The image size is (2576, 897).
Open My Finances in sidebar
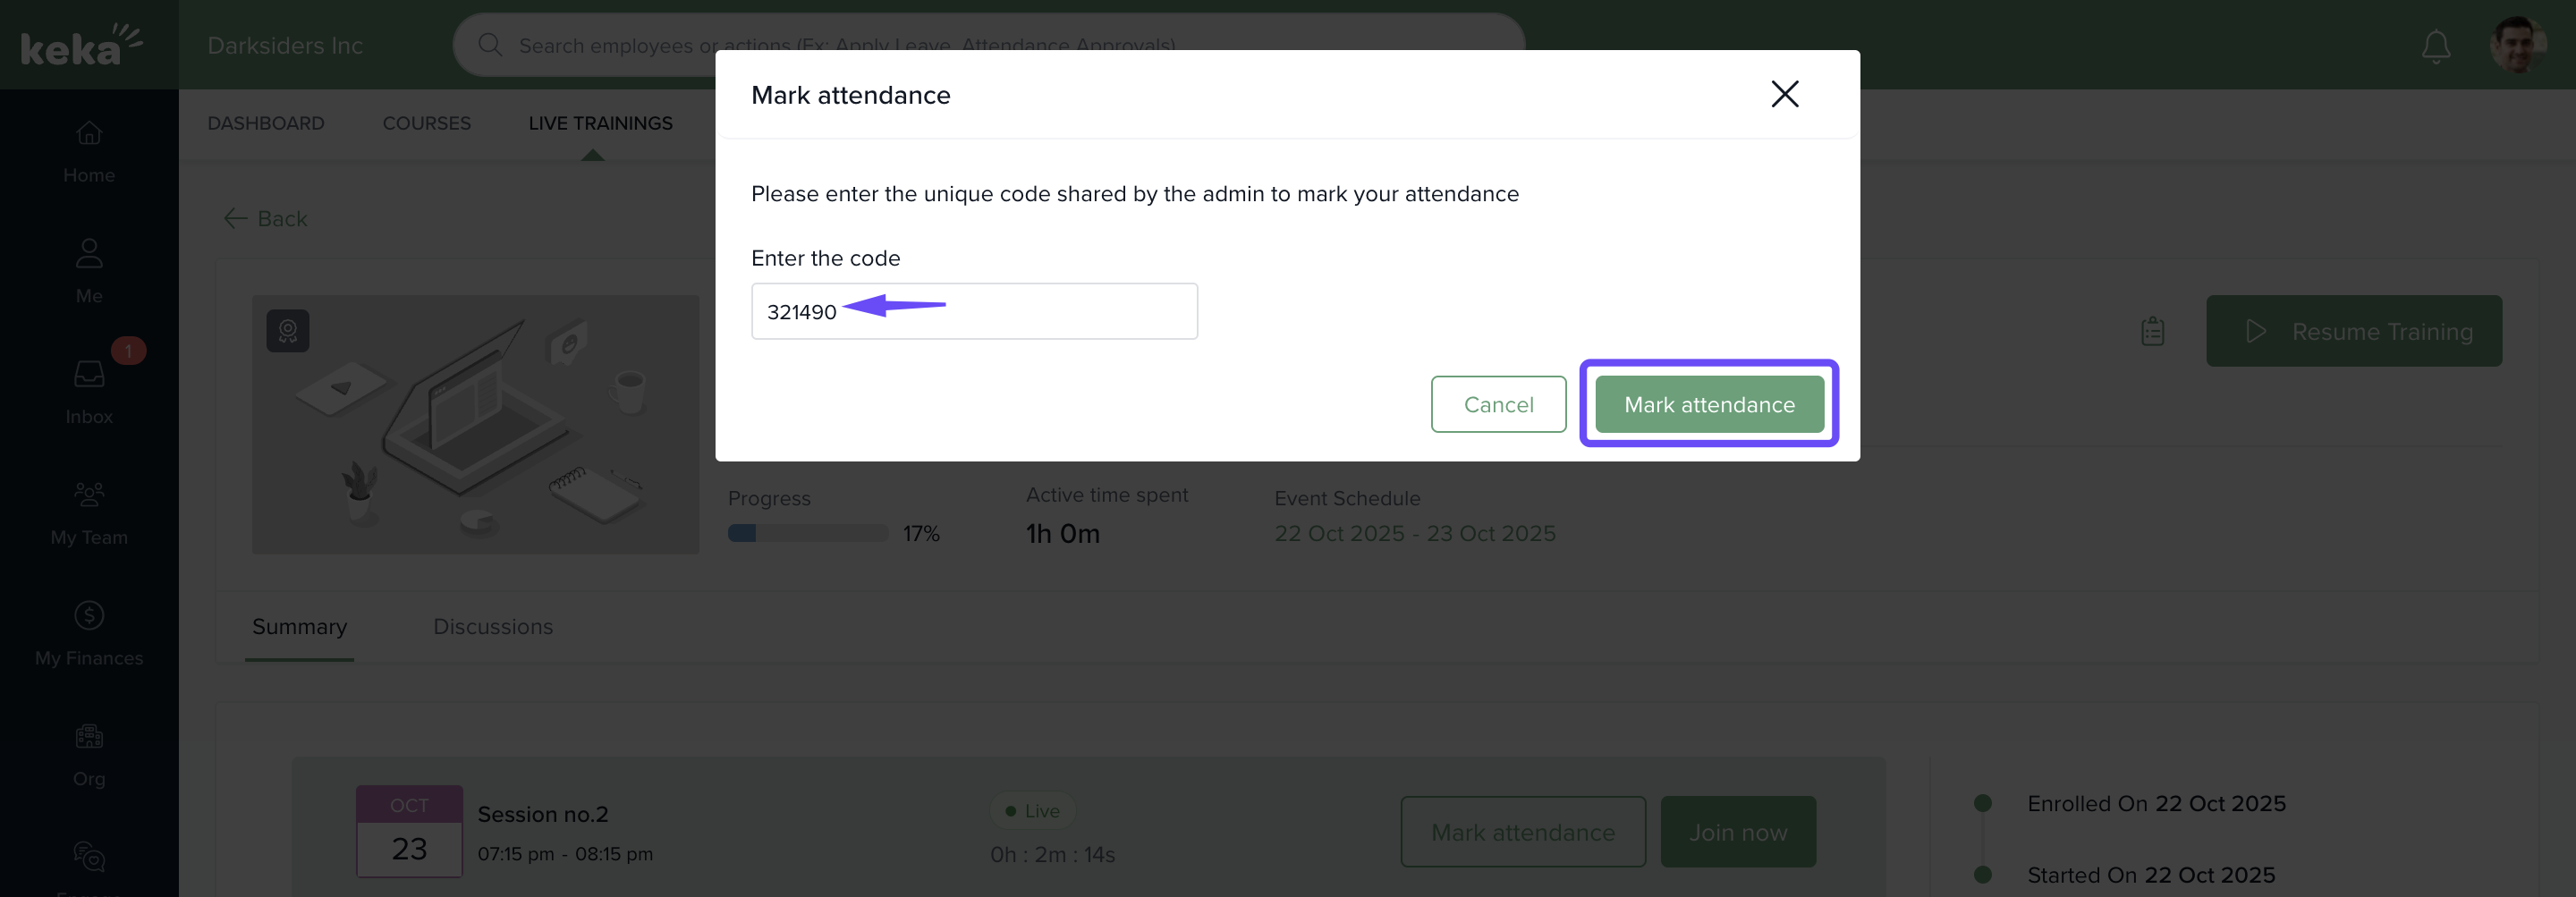click(89, 634)
